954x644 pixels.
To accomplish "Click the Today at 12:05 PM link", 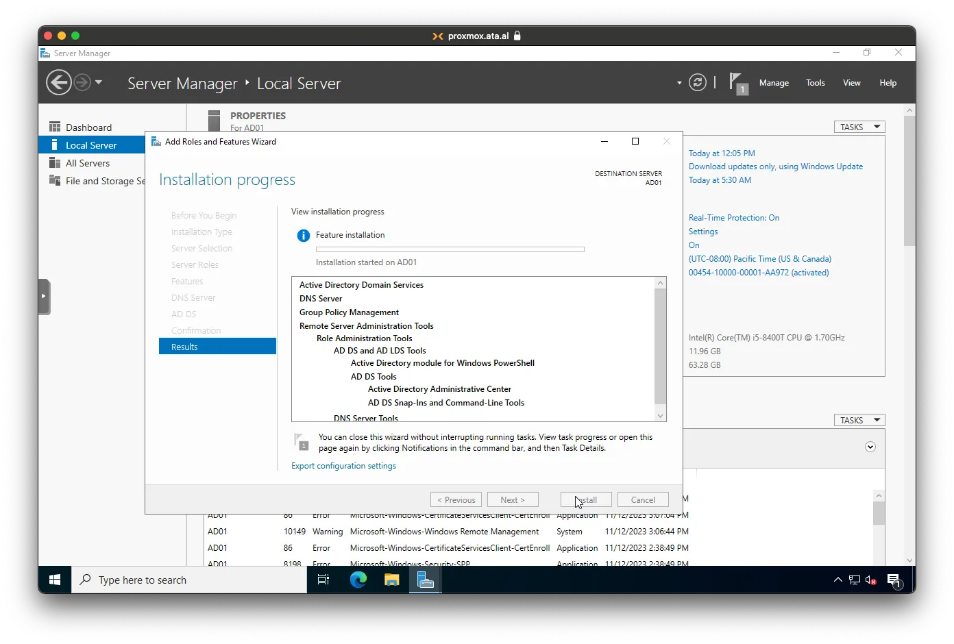I will click(721, 153).
